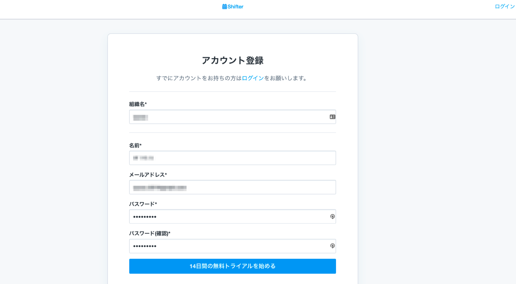Screen dimensions: 516x284
Task: Reveal the パスワード using the key icon
Action: coord(332,216)
